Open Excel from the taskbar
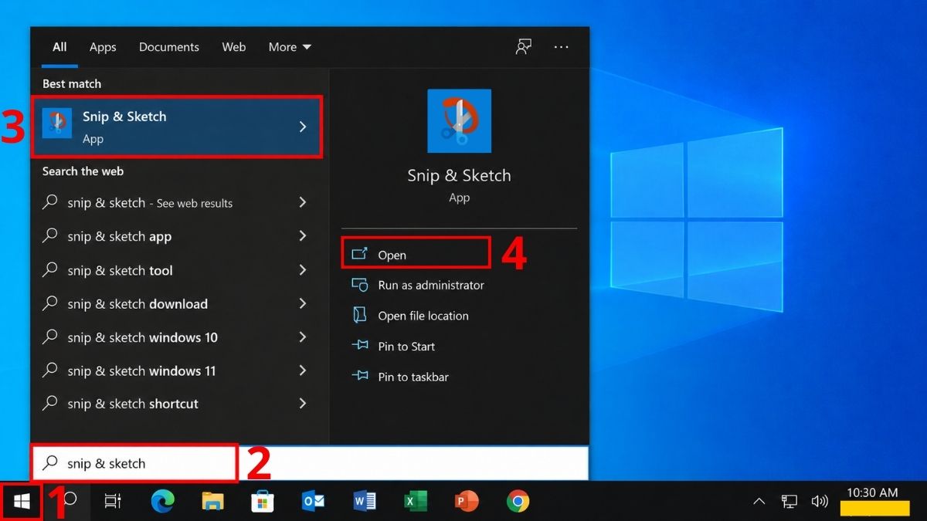The height and width of the screenshot is (521, 927). (x=416, y=502)
